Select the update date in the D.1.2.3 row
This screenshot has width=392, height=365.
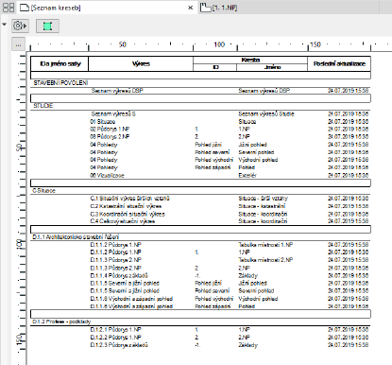pyautogui.click(x=348, y=345)
